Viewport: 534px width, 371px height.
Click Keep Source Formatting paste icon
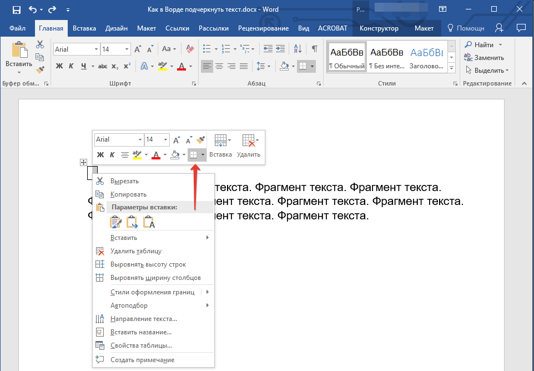click(x=116, y=223)
